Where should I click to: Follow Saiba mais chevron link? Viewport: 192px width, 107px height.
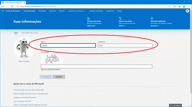(x=92, y=26)
